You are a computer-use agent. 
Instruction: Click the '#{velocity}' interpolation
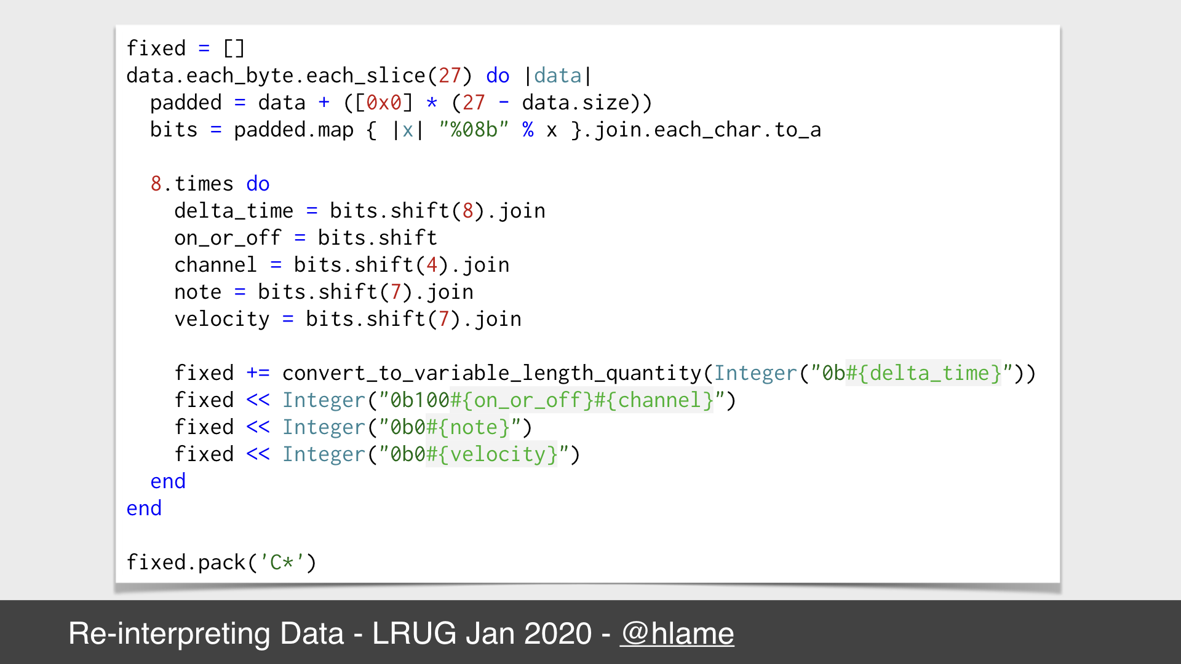click(491, 454)
